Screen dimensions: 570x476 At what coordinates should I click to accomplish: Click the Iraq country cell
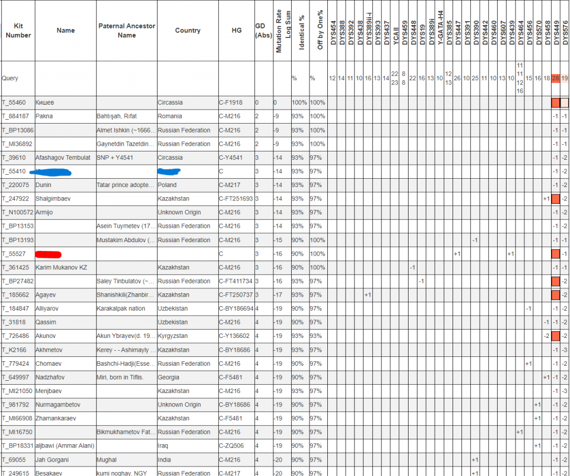(163, 446)
